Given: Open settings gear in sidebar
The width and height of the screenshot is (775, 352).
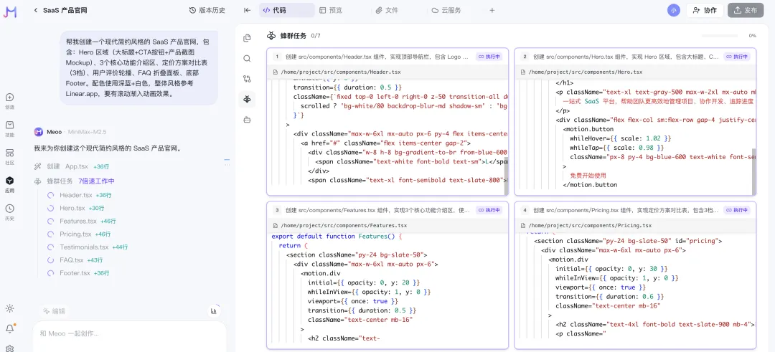Looking at the screenshot, I should [x=10, y=348].
